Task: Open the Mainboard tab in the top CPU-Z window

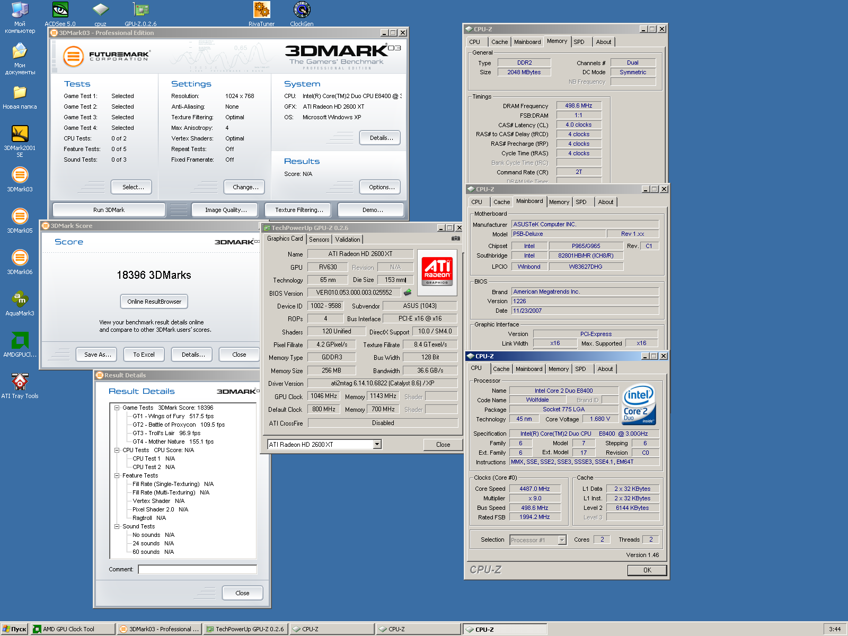Action: click(527, 42)
